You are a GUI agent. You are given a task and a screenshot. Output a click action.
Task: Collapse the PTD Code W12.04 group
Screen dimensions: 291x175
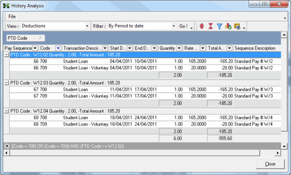(x=6, y=111)
